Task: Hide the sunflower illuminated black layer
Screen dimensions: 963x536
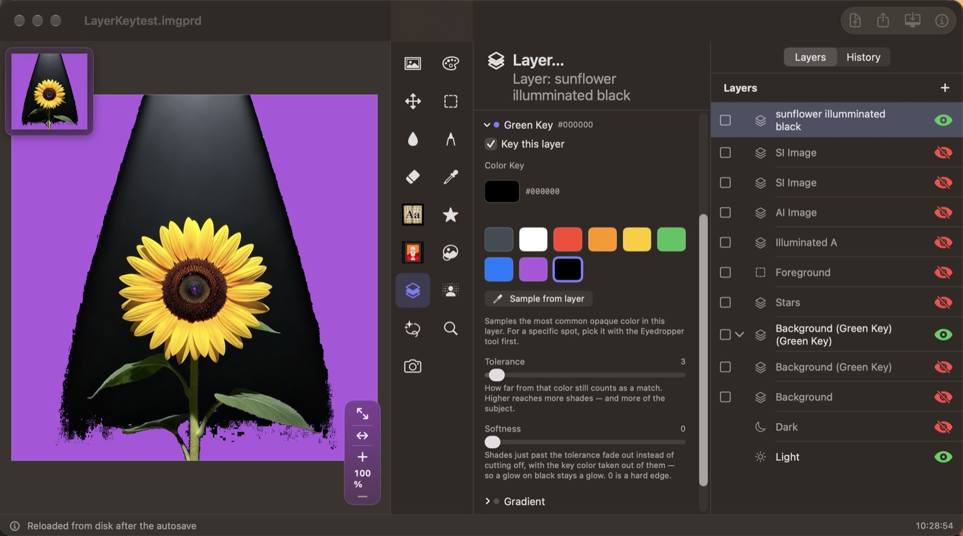Action: (x=943, y=120)
